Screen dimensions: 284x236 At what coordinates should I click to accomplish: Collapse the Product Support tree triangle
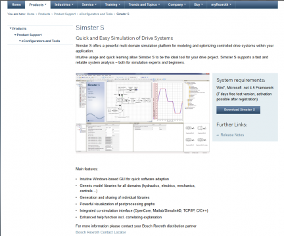15,35
